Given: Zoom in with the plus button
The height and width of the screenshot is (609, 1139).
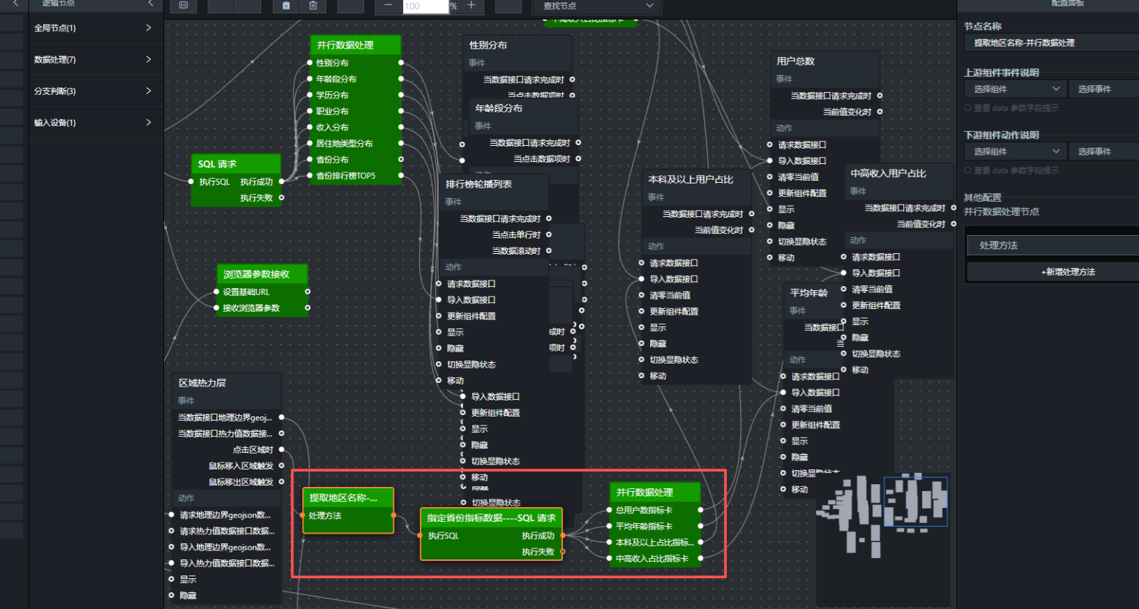Looking at the screenshot, I should tap(471, 6).
